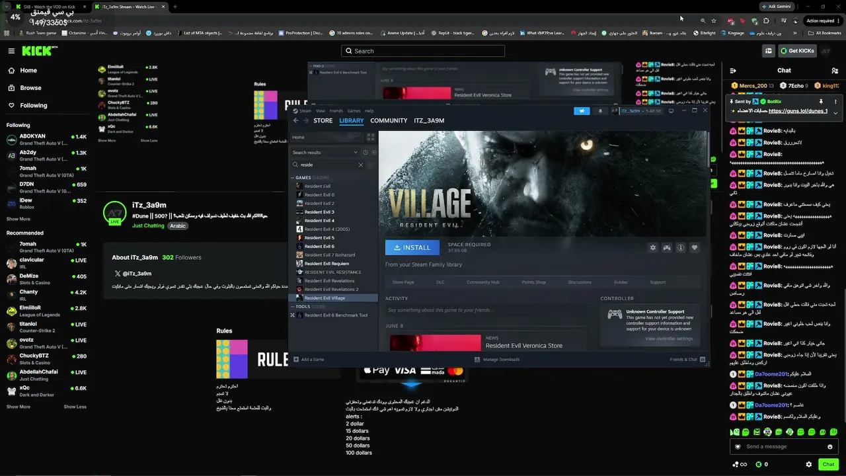Screen dimensions: 846x476
Task: Collapse the Kick chat panel arrow icon
Action: coord(733,71)
